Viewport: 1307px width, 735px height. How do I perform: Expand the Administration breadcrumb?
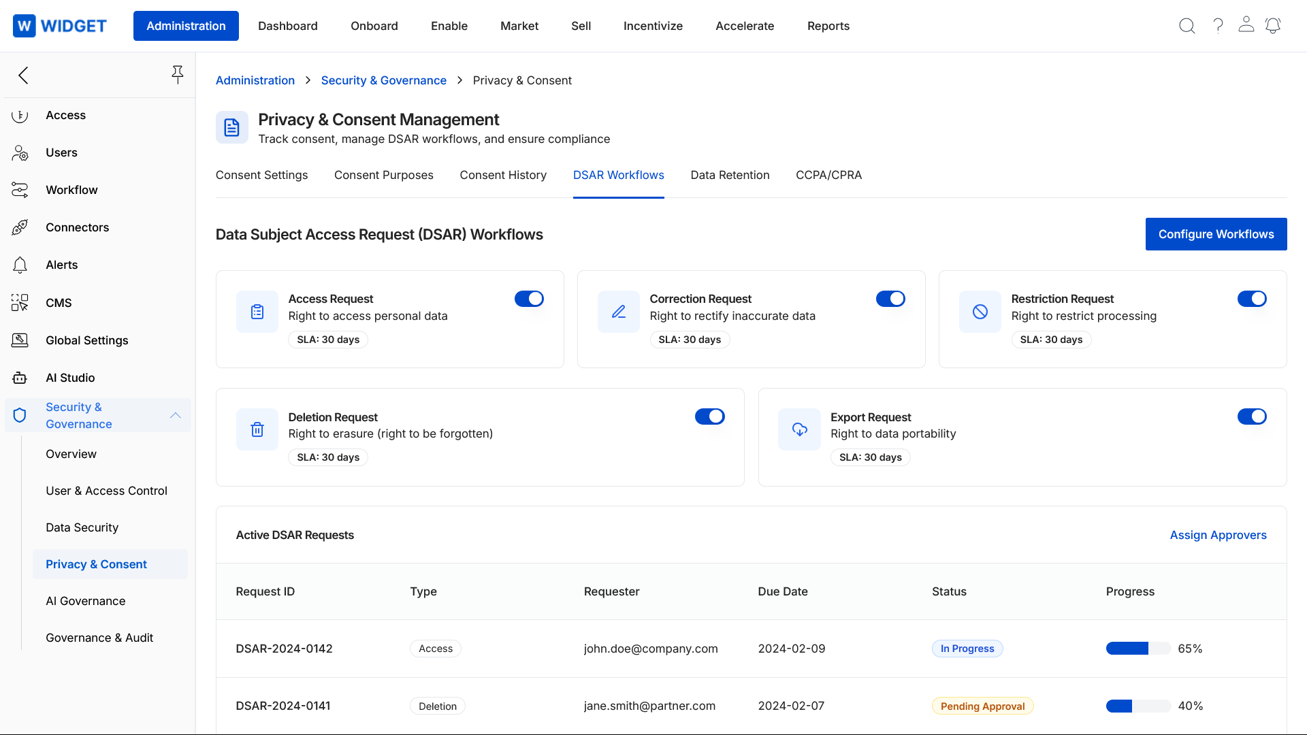point(255,80)
